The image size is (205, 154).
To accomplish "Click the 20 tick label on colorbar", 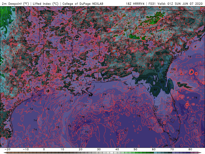I will pyautogui.click(x=80, y=149).
